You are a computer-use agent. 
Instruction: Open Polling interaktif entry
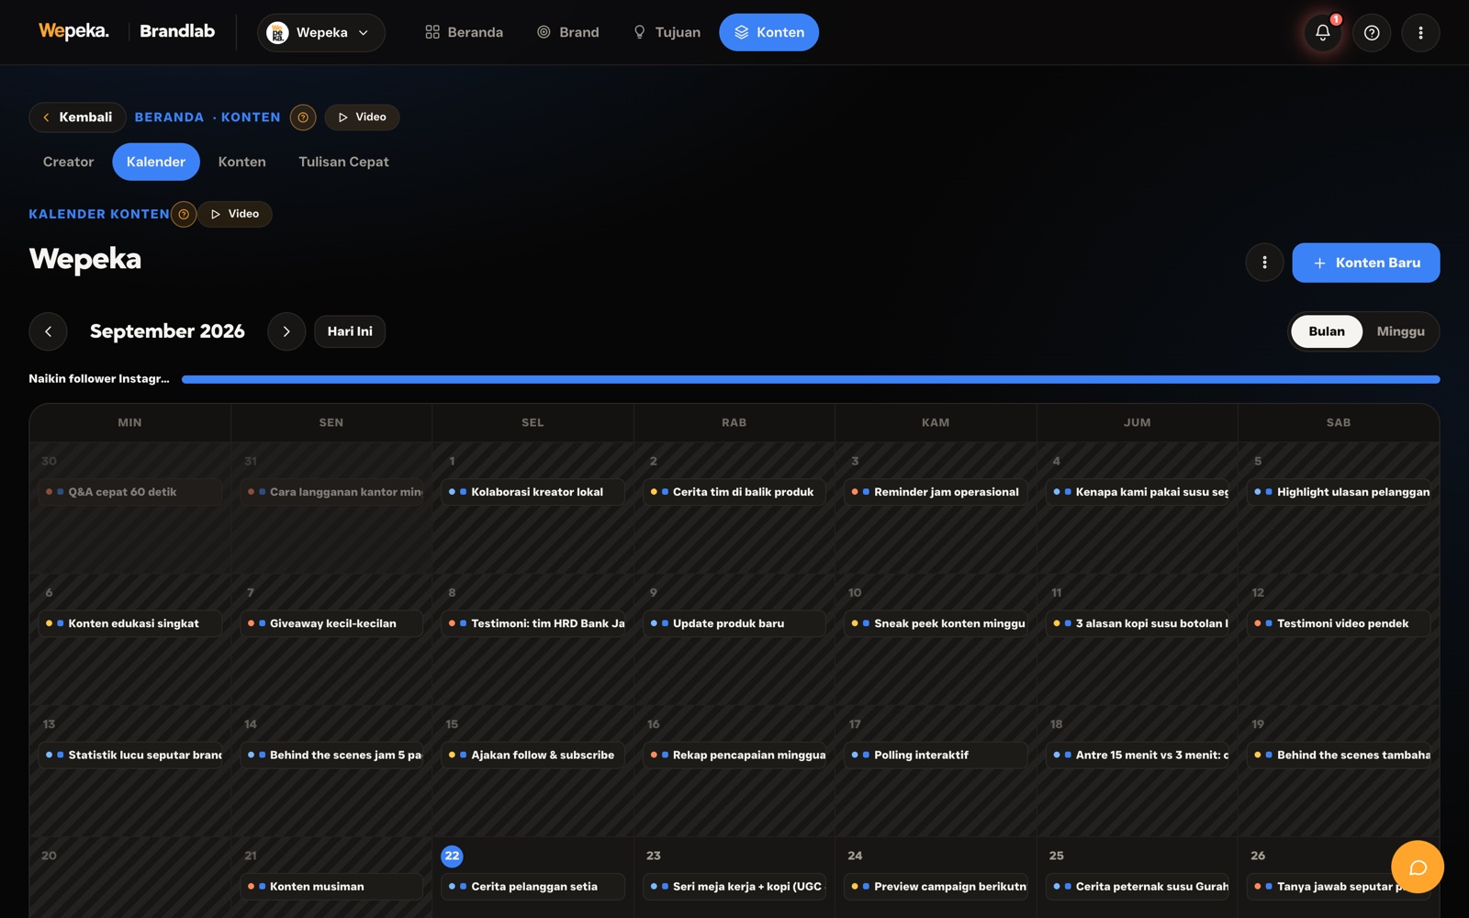click(x=936, y=755)
